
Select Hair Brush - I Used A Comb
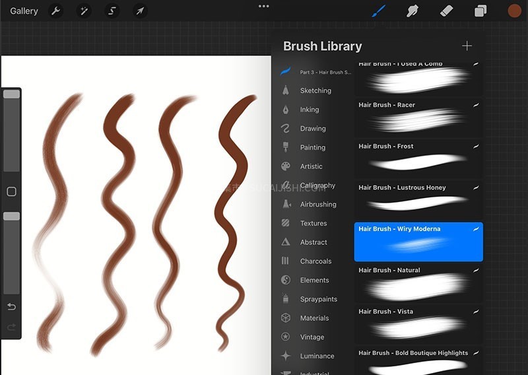pos(418,79)
